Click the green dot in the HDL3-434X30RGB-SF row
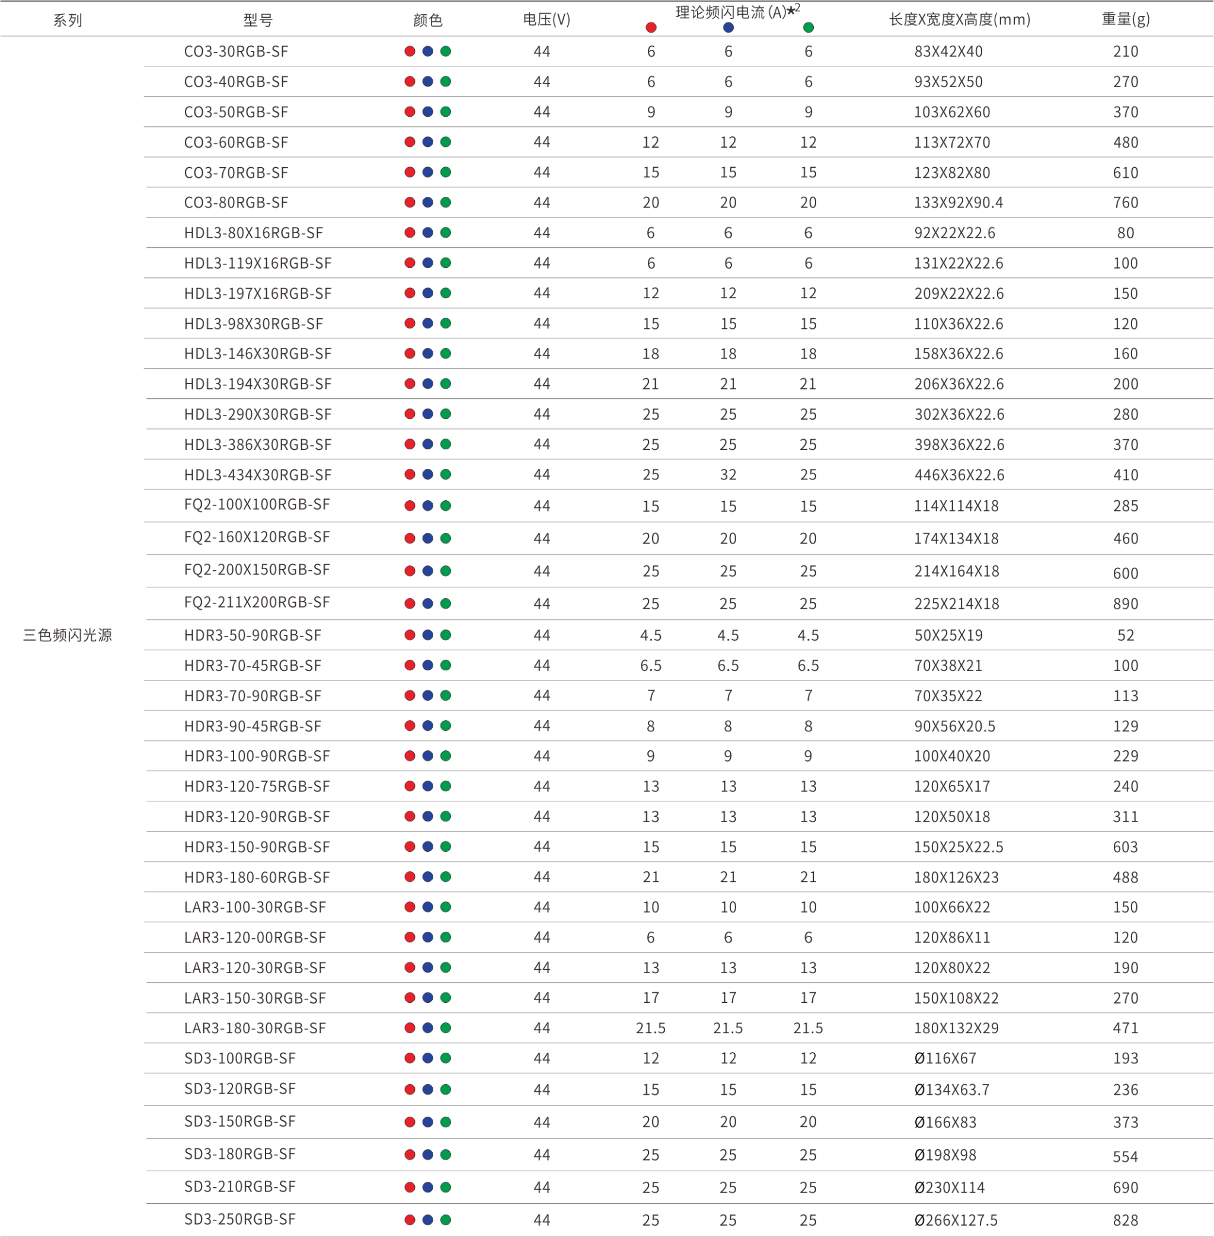 coord(446,474)
